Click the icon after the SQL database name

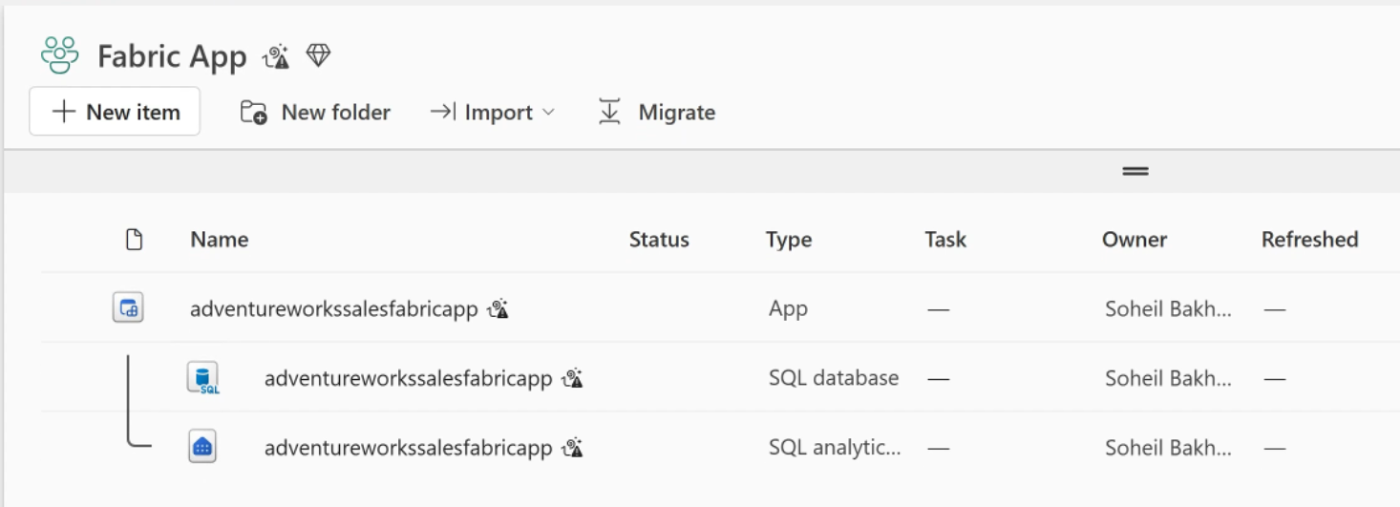(x=572, y=378)
